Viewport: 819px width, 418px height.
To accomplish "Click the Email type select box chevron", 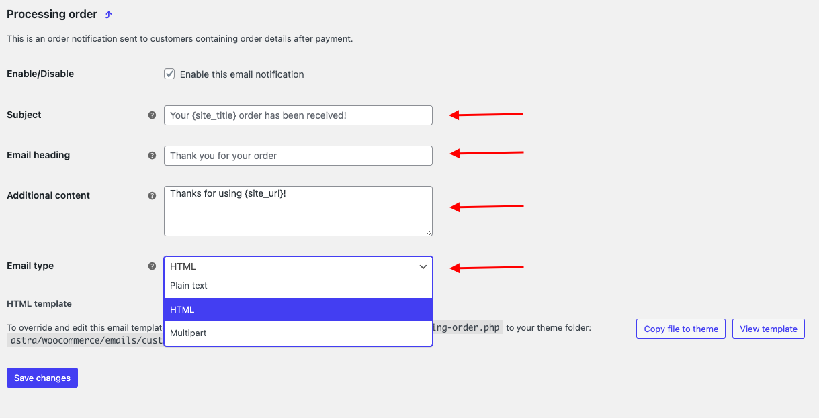I will (423, 266).
